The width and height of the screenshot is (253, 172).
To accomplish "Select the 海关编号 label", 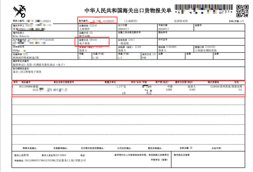I will pyautogui.click(x=84, y=21).
